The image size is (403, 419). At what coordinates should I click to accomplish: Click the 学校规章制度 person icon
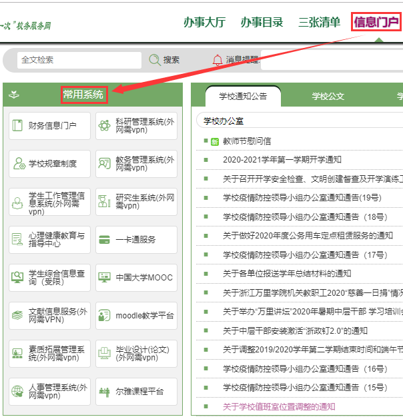18,164
